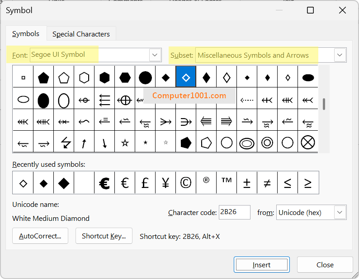Pick the large black diamond in recently used
359x279 pixels.
[x=64, y=183]
